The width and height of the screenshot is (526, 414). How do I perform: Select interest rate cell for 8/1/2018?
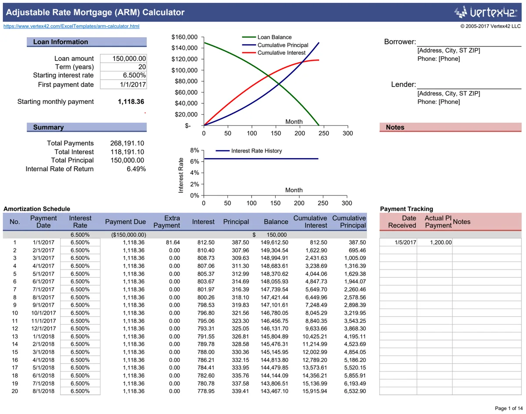tap(80, 391)
